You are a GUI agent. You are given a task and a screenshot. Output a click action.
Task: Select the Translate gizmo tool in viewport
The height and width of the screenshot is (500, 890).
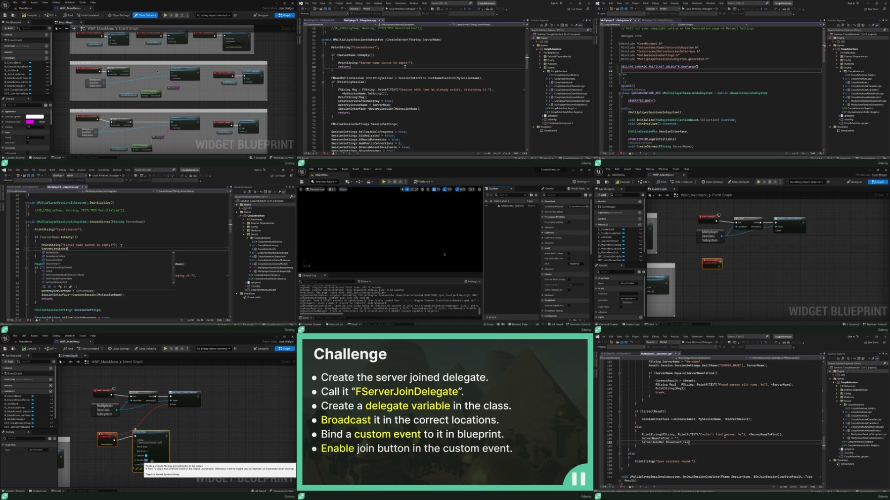(x=407, y=189)
